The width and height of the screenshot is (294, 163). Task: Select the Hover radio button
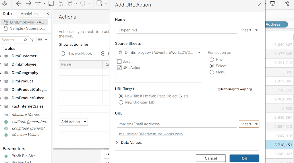click(x=212, y=60)
